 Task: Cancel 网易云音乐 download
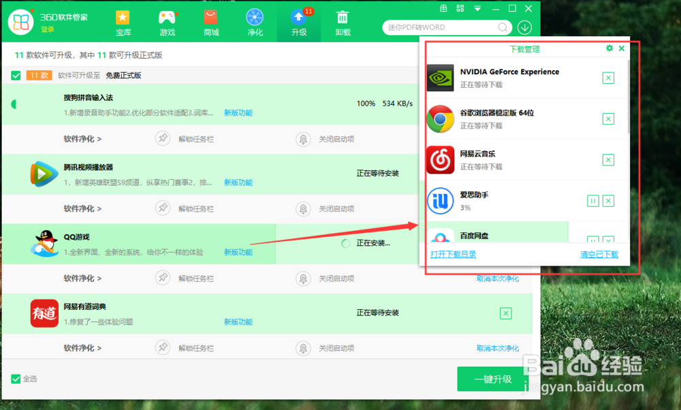608,160
